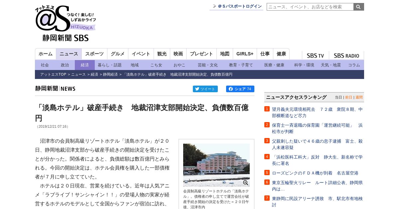Go to the 観光 tab
The image size is (399, 209).
coord(162,54)
